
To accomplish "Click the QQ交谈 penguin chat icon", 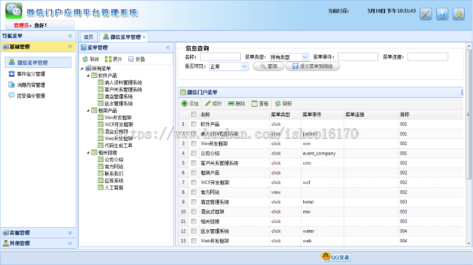I will (326, 257).
